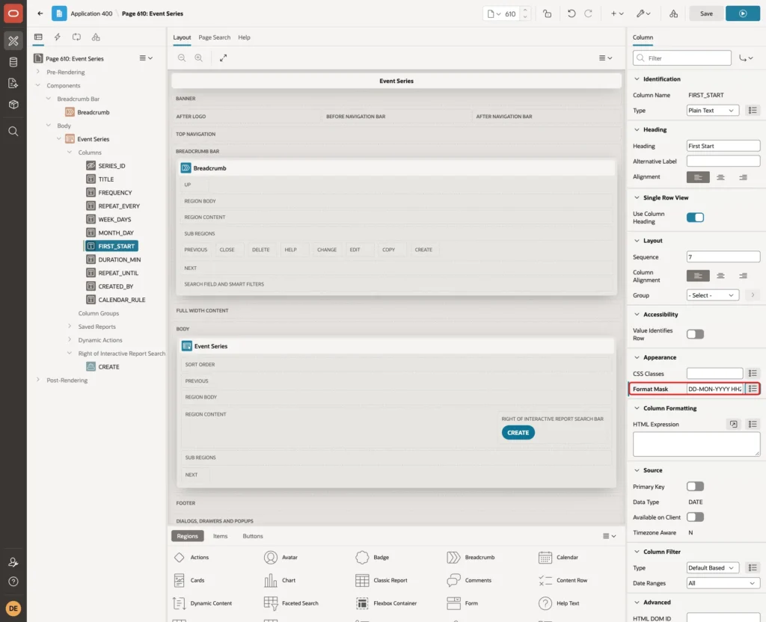Zoom in the layout view
The height and width of the screenshot is (622, 766).
[x=198, y=58]
